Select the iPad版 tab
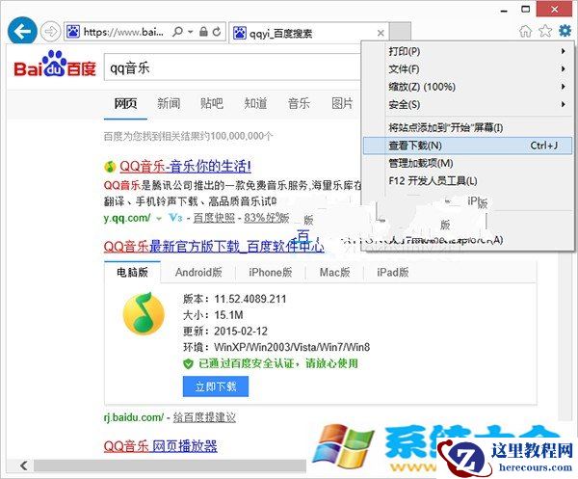The image size is (578, 479). (393, 272)
